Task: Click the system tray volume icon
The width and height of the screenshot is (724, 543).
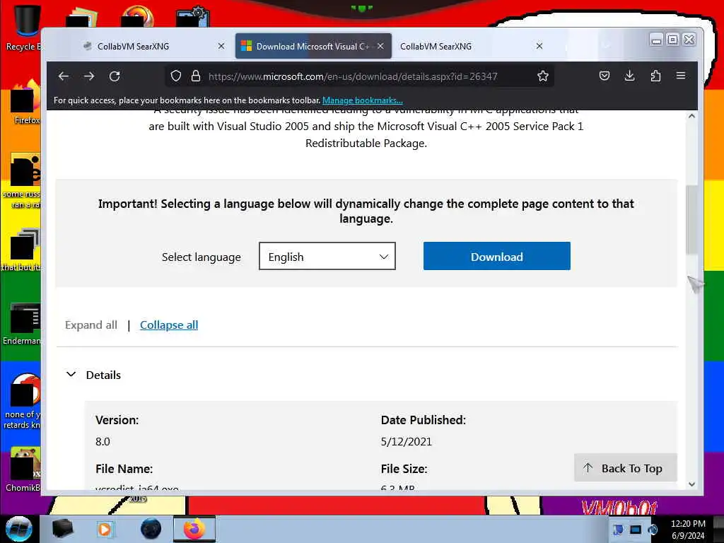Action: pos(653,530)
